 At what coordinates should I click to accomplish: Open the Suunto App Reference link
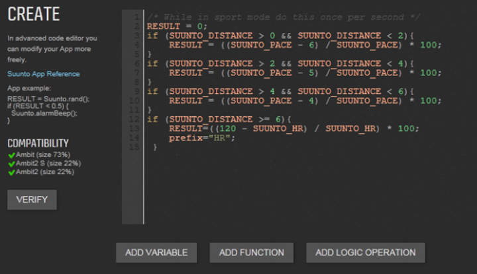tap(44, 74)
